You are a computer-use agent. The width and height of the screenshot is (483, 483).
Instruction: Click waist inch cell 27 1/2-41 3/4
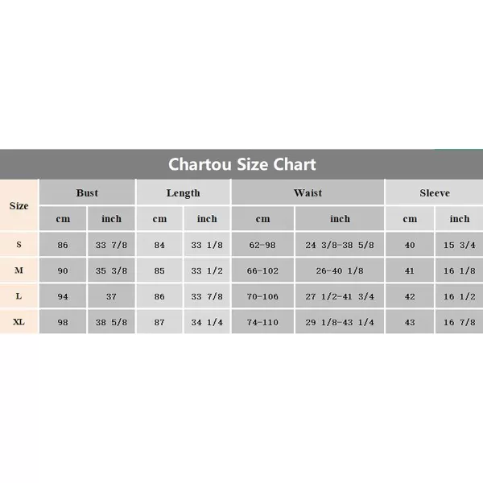pos(340,296)
